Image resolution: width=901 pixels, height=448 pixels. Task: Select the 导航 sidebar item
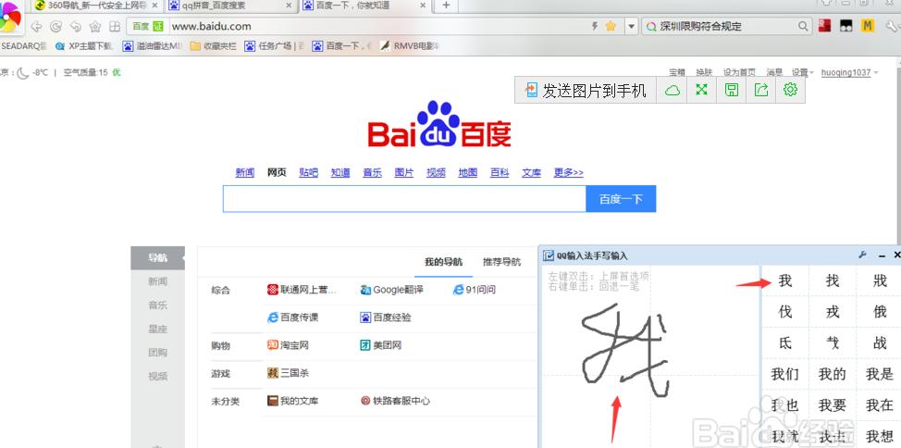click(x=157, y=258)
